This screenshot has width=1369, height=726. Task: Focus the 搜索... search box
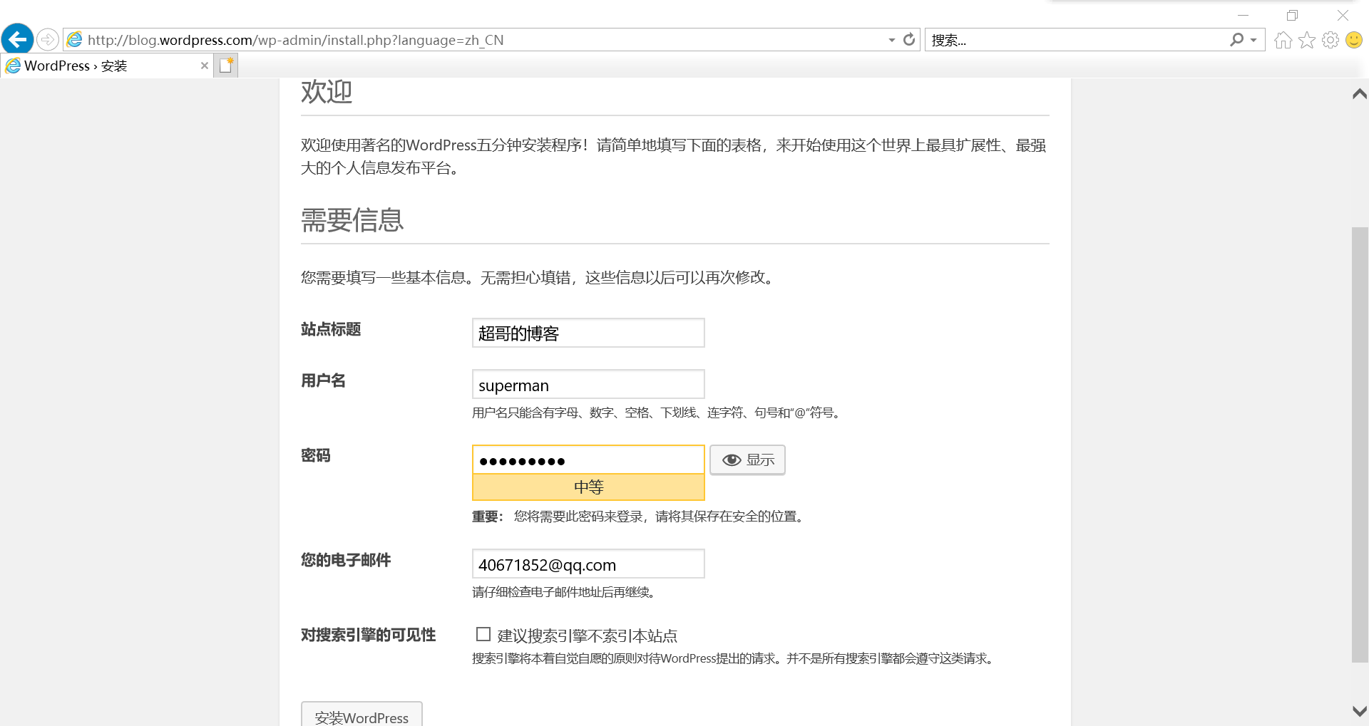[1077, 40]
